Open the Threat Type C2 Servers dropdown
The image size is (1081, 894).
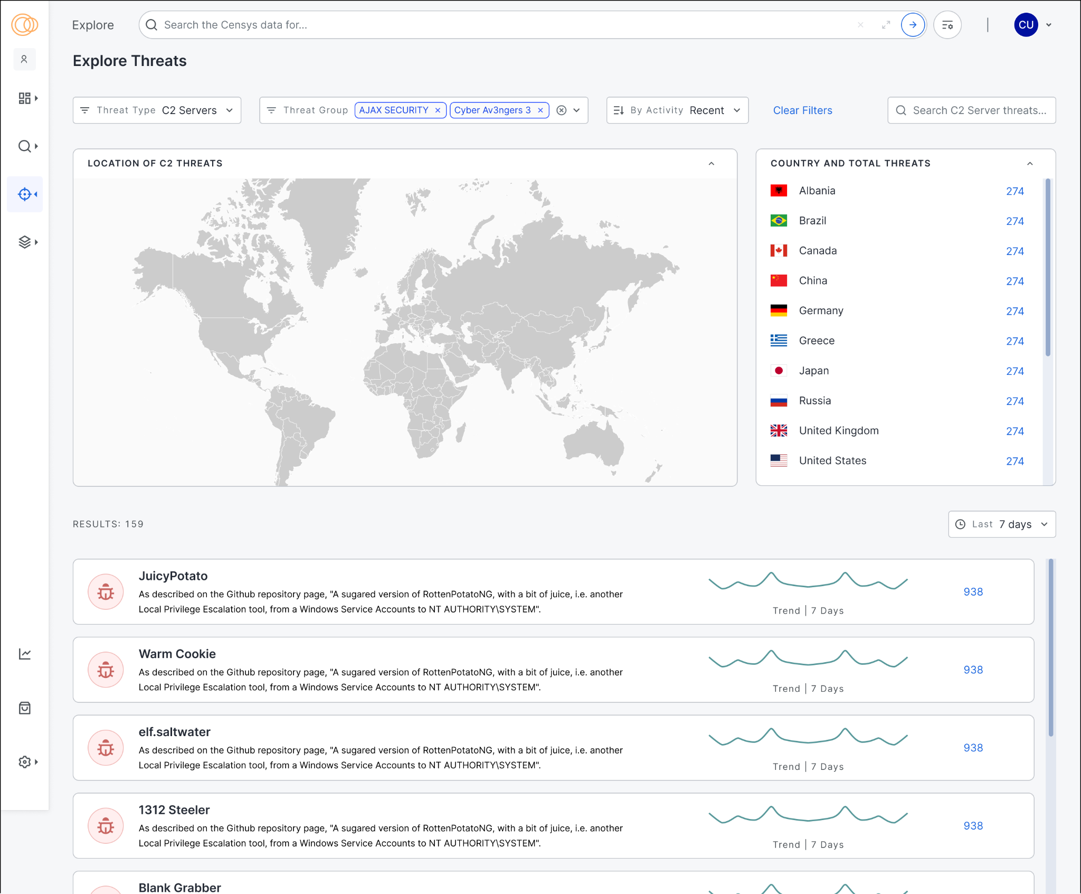[157, 110]
